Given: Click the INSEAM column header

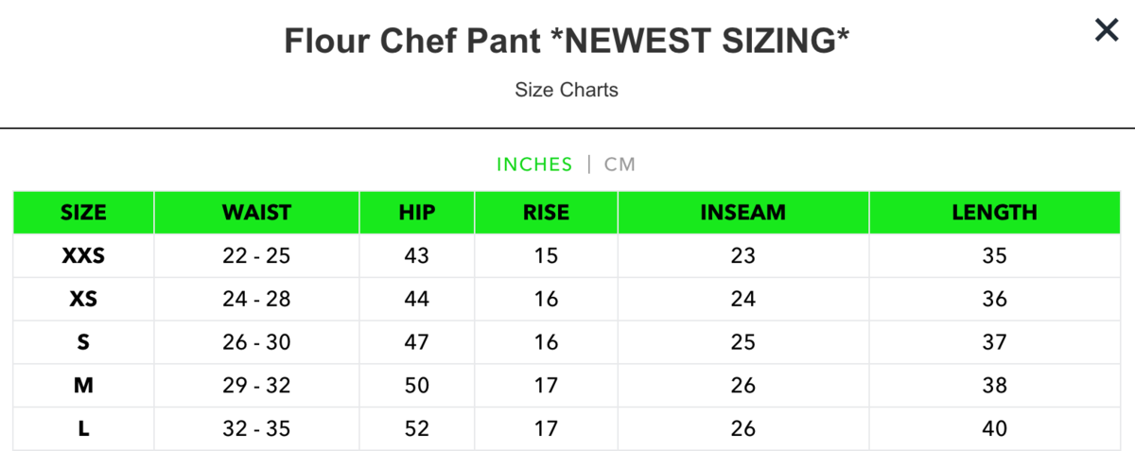Looking at the screenshot, I should (742, 212).
